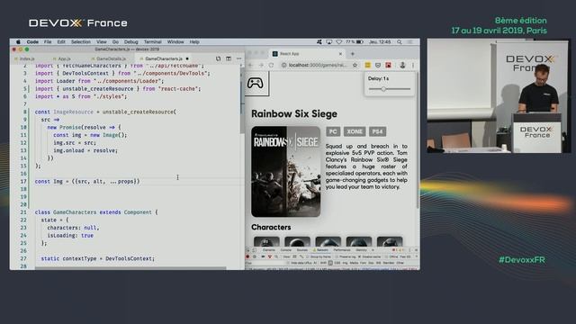Screen dimensions: 576x324
Task: Click the Rainbow Six Siege heading
Action: pos(294,114)
